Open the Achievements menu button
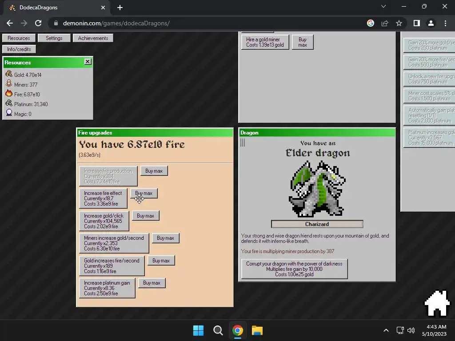Viewport: 455px width, 341px height. [x=93, y=38]
